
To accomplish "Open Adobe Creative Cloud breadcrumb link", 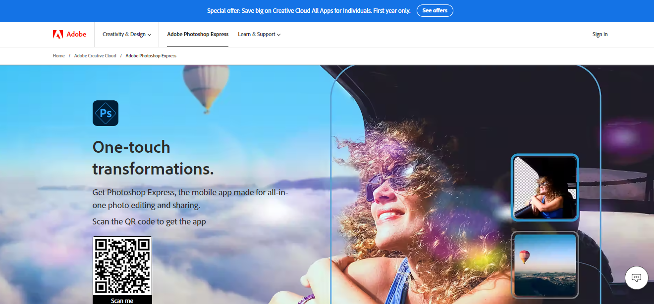I will 95,56.
